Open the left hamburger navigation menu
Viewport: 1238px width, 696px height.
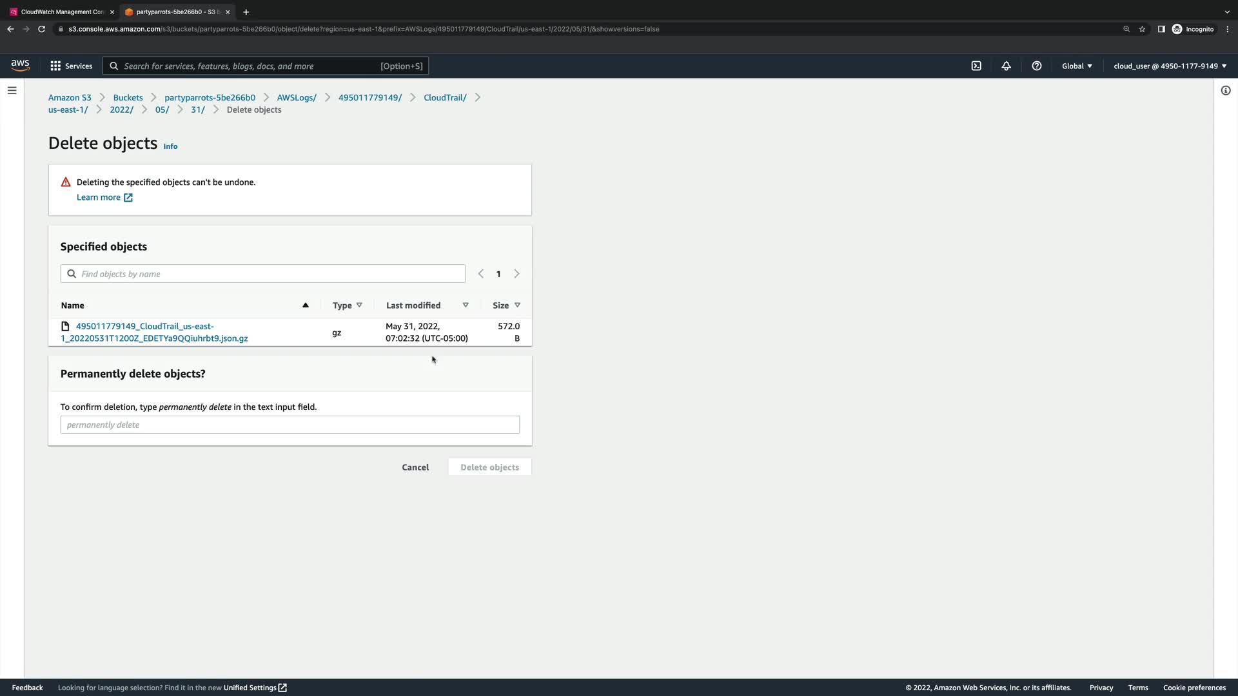12,90
